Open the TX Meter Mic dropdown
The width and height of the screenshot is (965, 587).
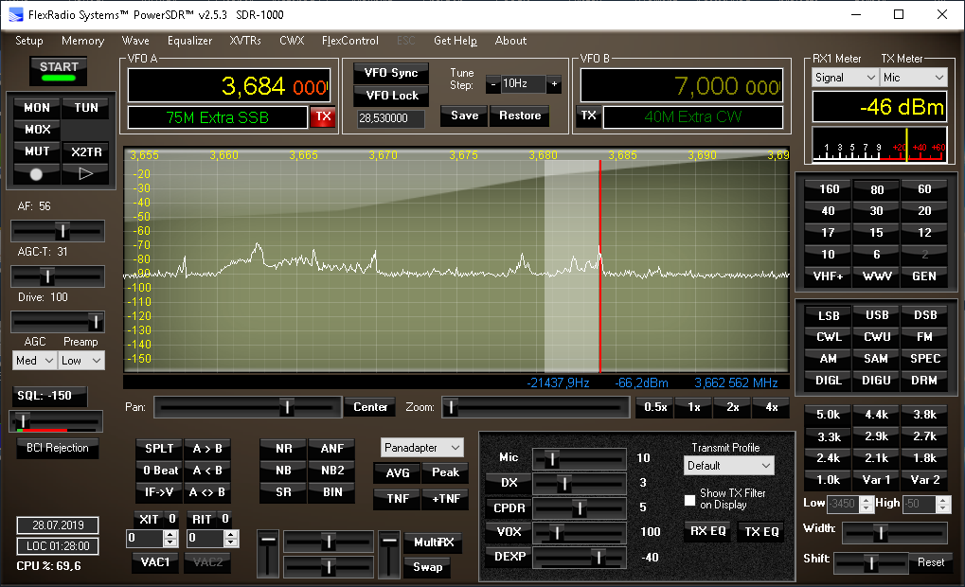point(913,78)
